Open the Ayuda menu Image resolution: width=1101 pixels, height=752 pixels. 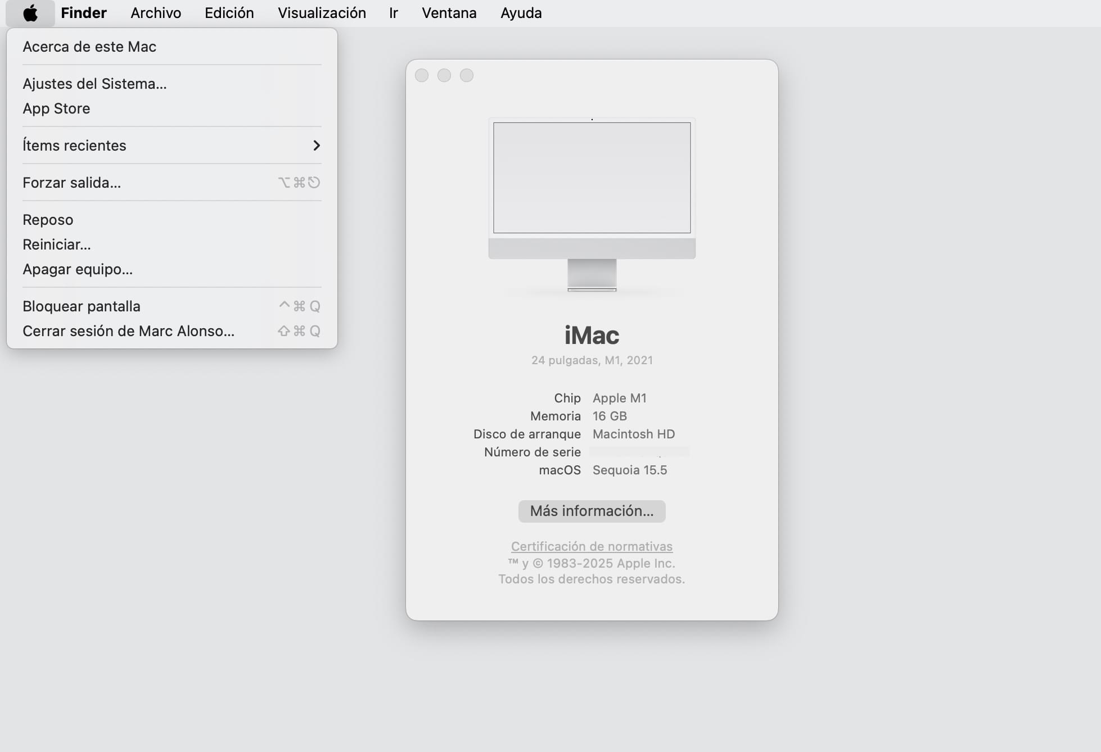(x=521, y=13)
